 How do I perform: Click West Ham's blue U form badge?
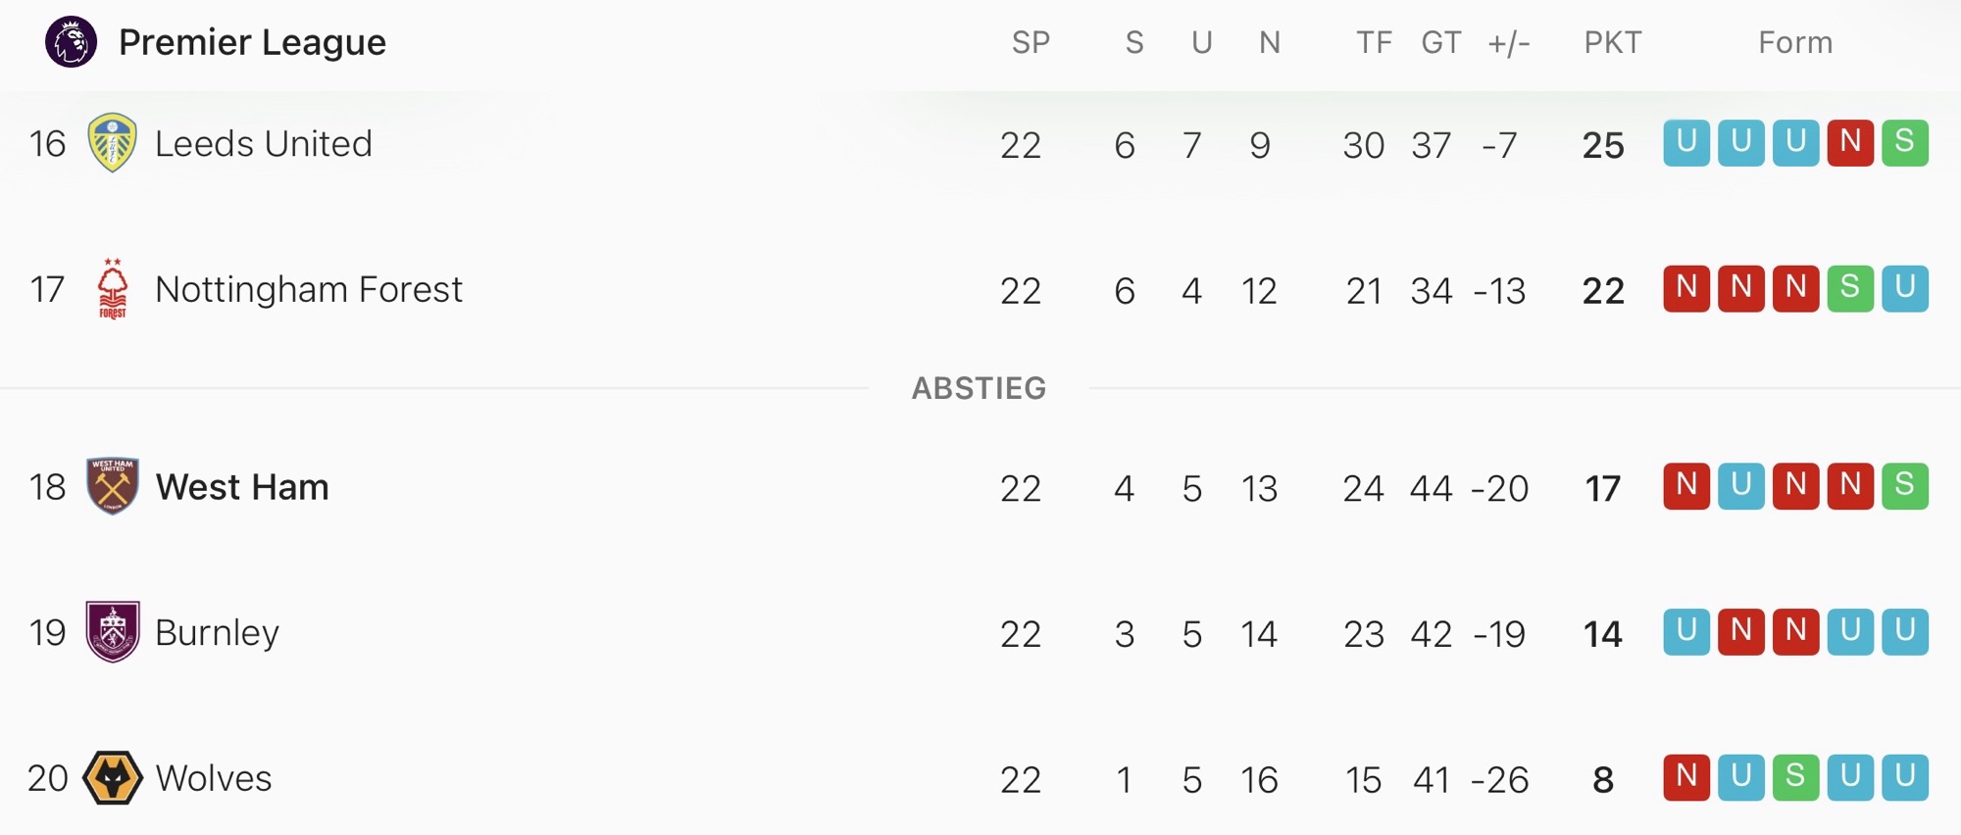(x=1741, y=485)
